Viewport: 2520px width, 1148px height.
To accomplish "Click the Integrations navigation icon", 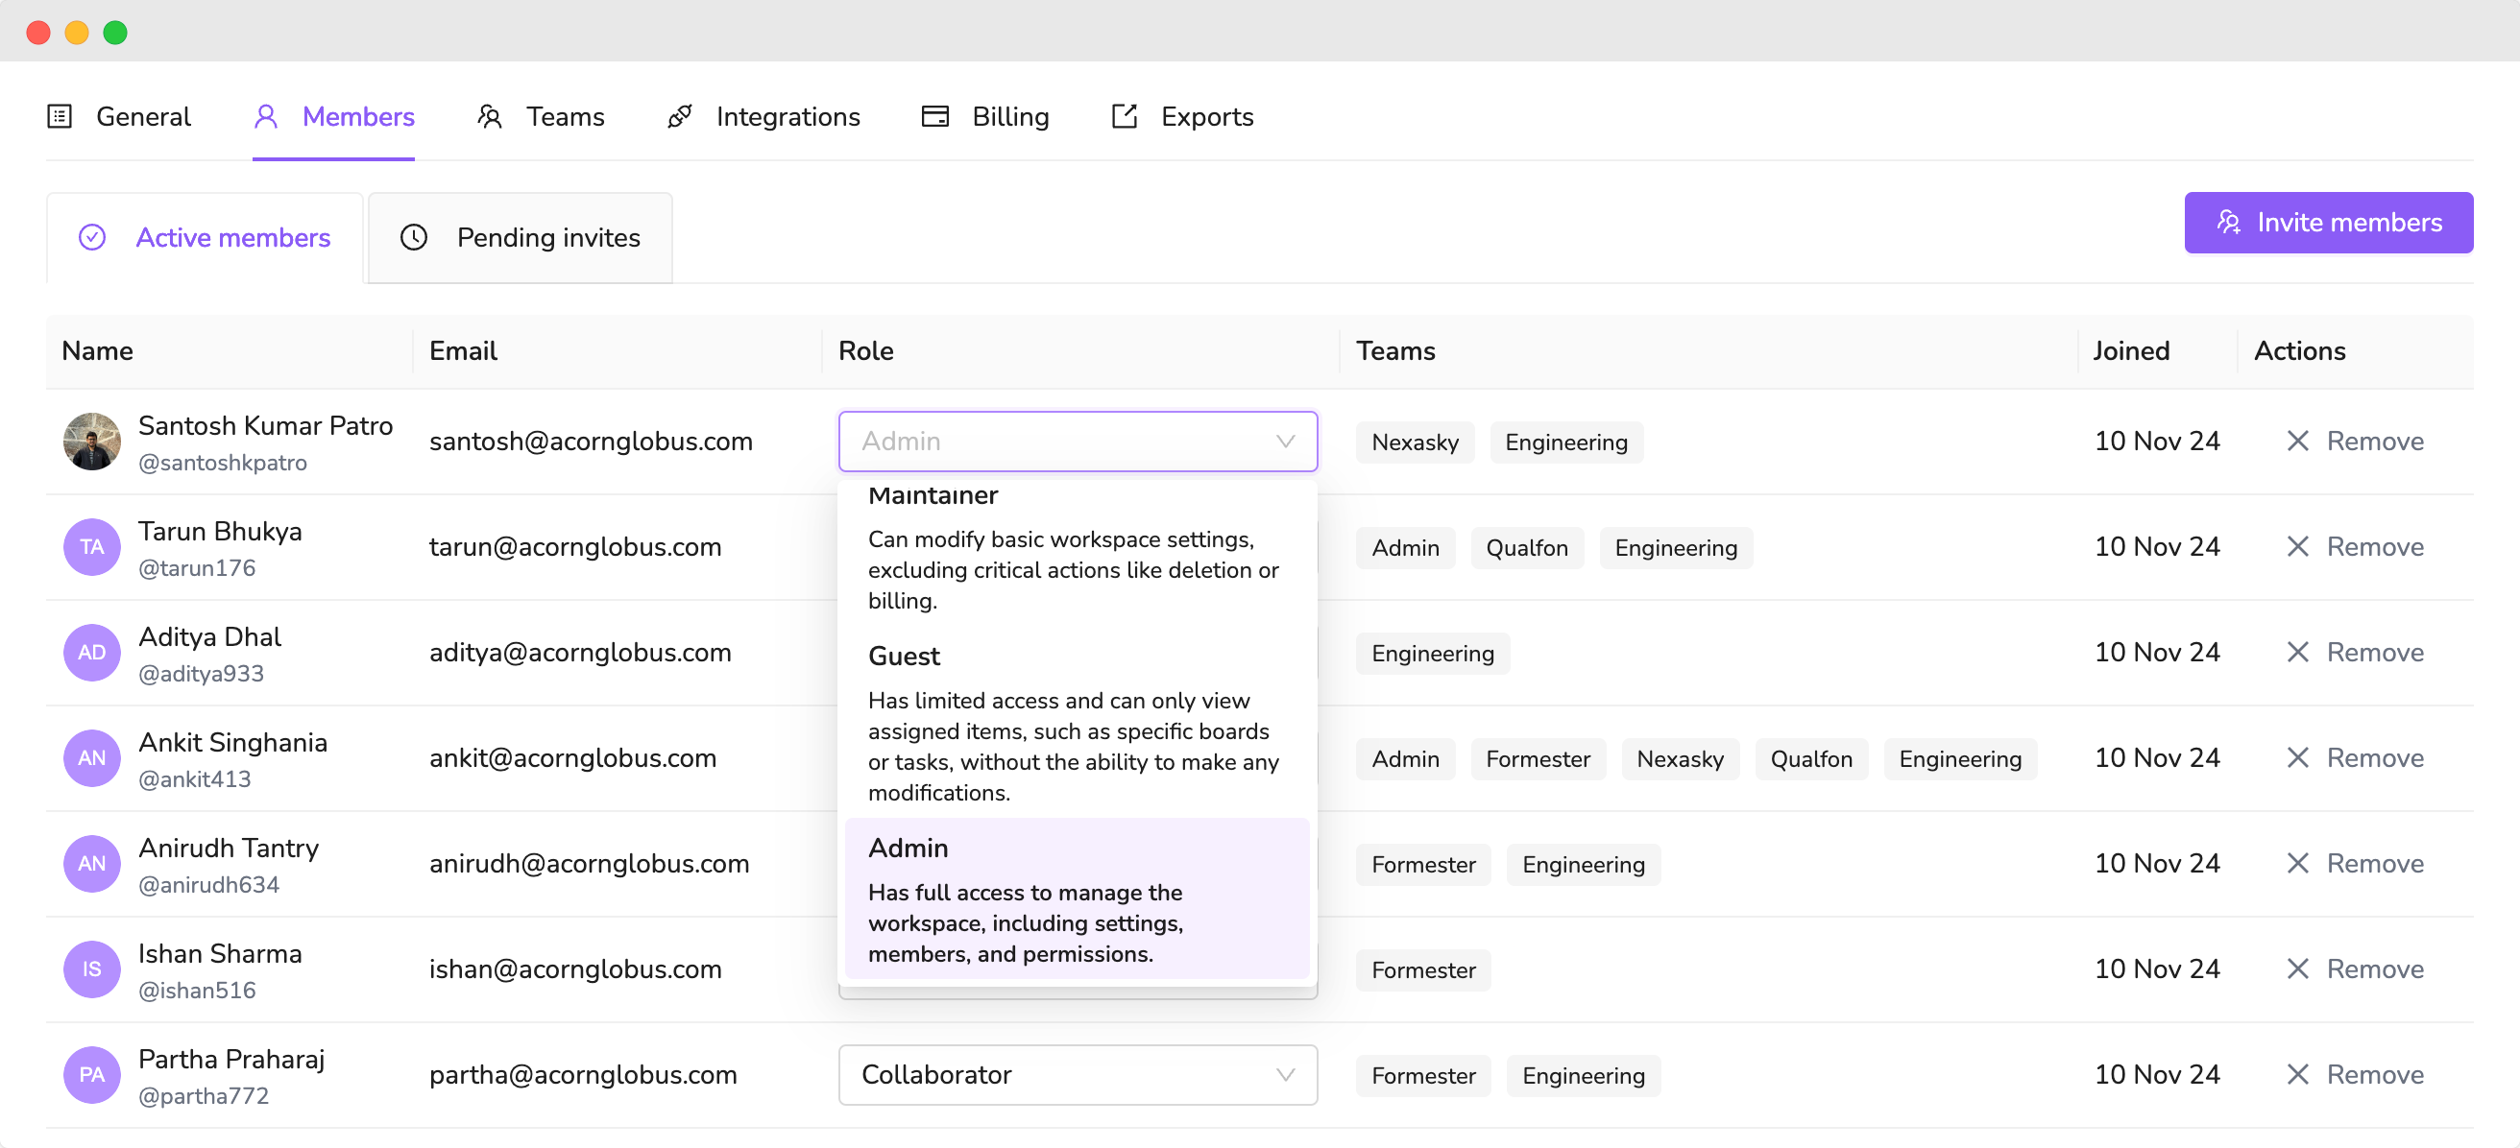I will [x=682, y=115].
